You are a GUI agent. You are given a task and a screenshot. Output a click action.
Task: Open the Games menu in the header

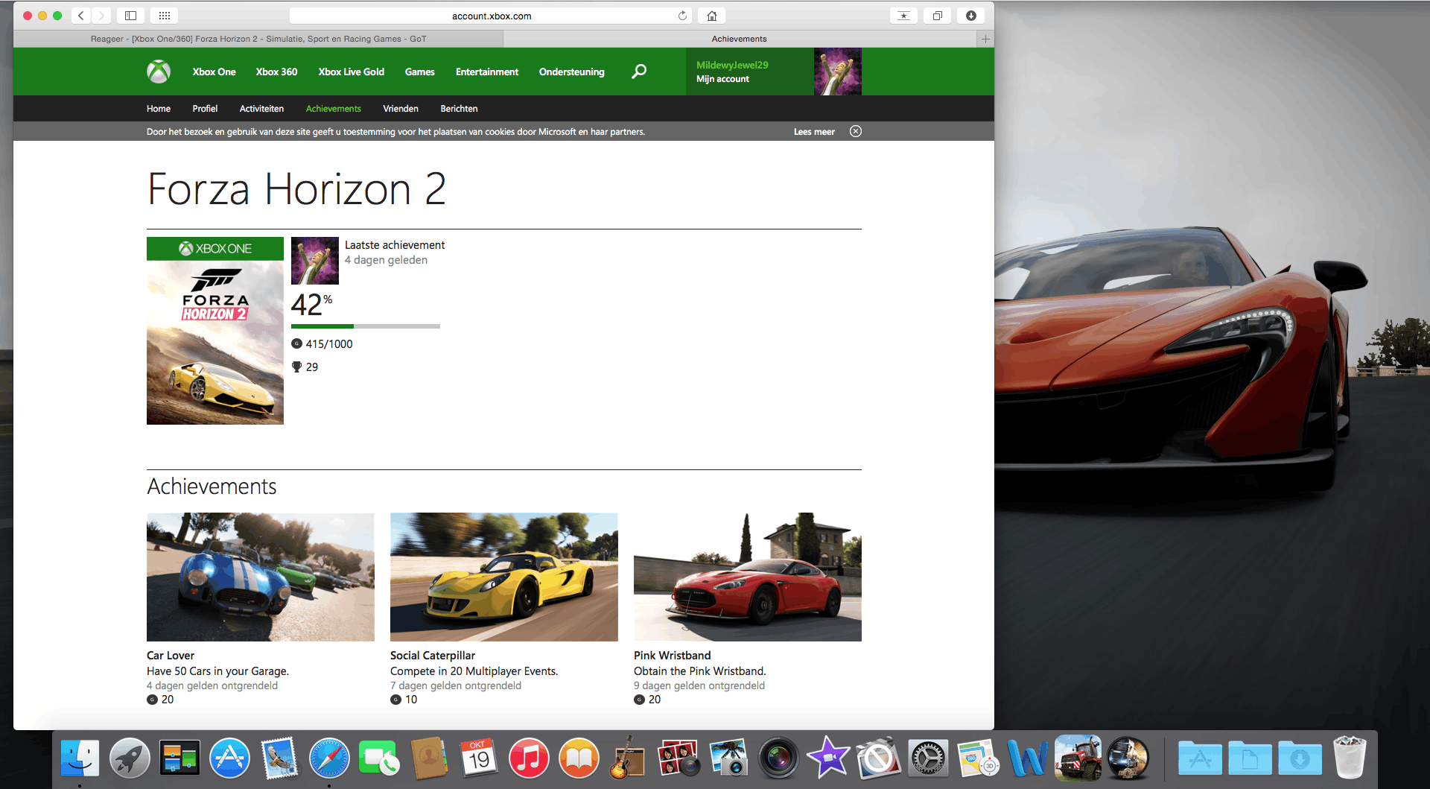tap(420, 72)
